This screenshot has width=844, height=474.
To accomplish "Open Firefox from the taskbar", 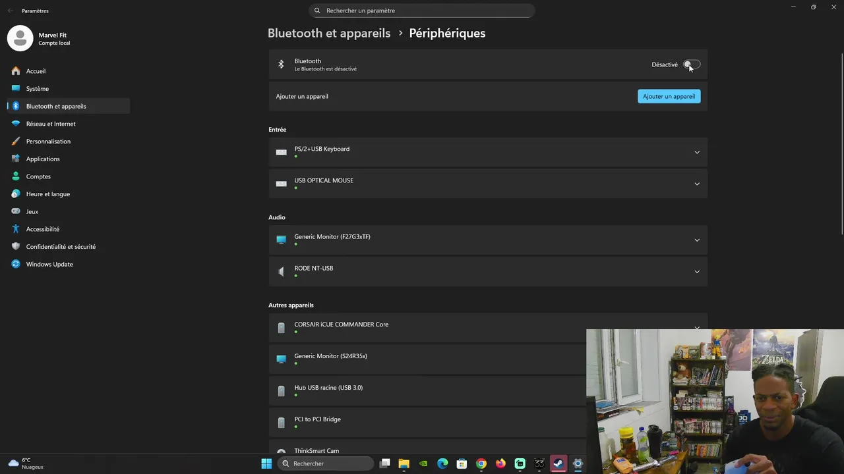I will [500, 463].
